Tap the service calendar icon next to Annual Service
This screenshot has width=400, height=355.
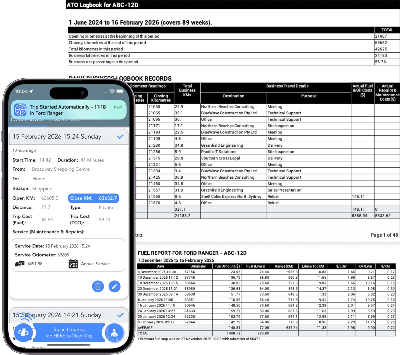[x=73, y=264]
